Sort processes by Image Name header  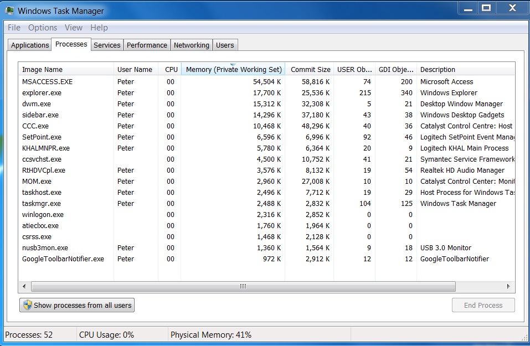(x=42, y=70)
